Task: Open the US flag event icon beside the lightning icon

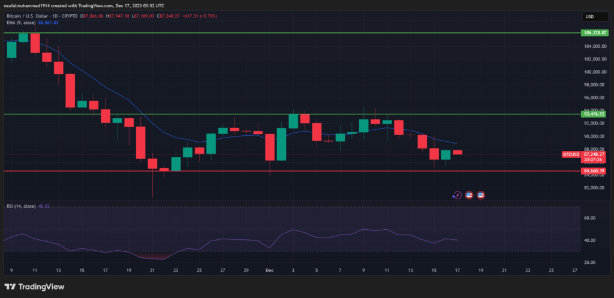Action: point(469,195)
